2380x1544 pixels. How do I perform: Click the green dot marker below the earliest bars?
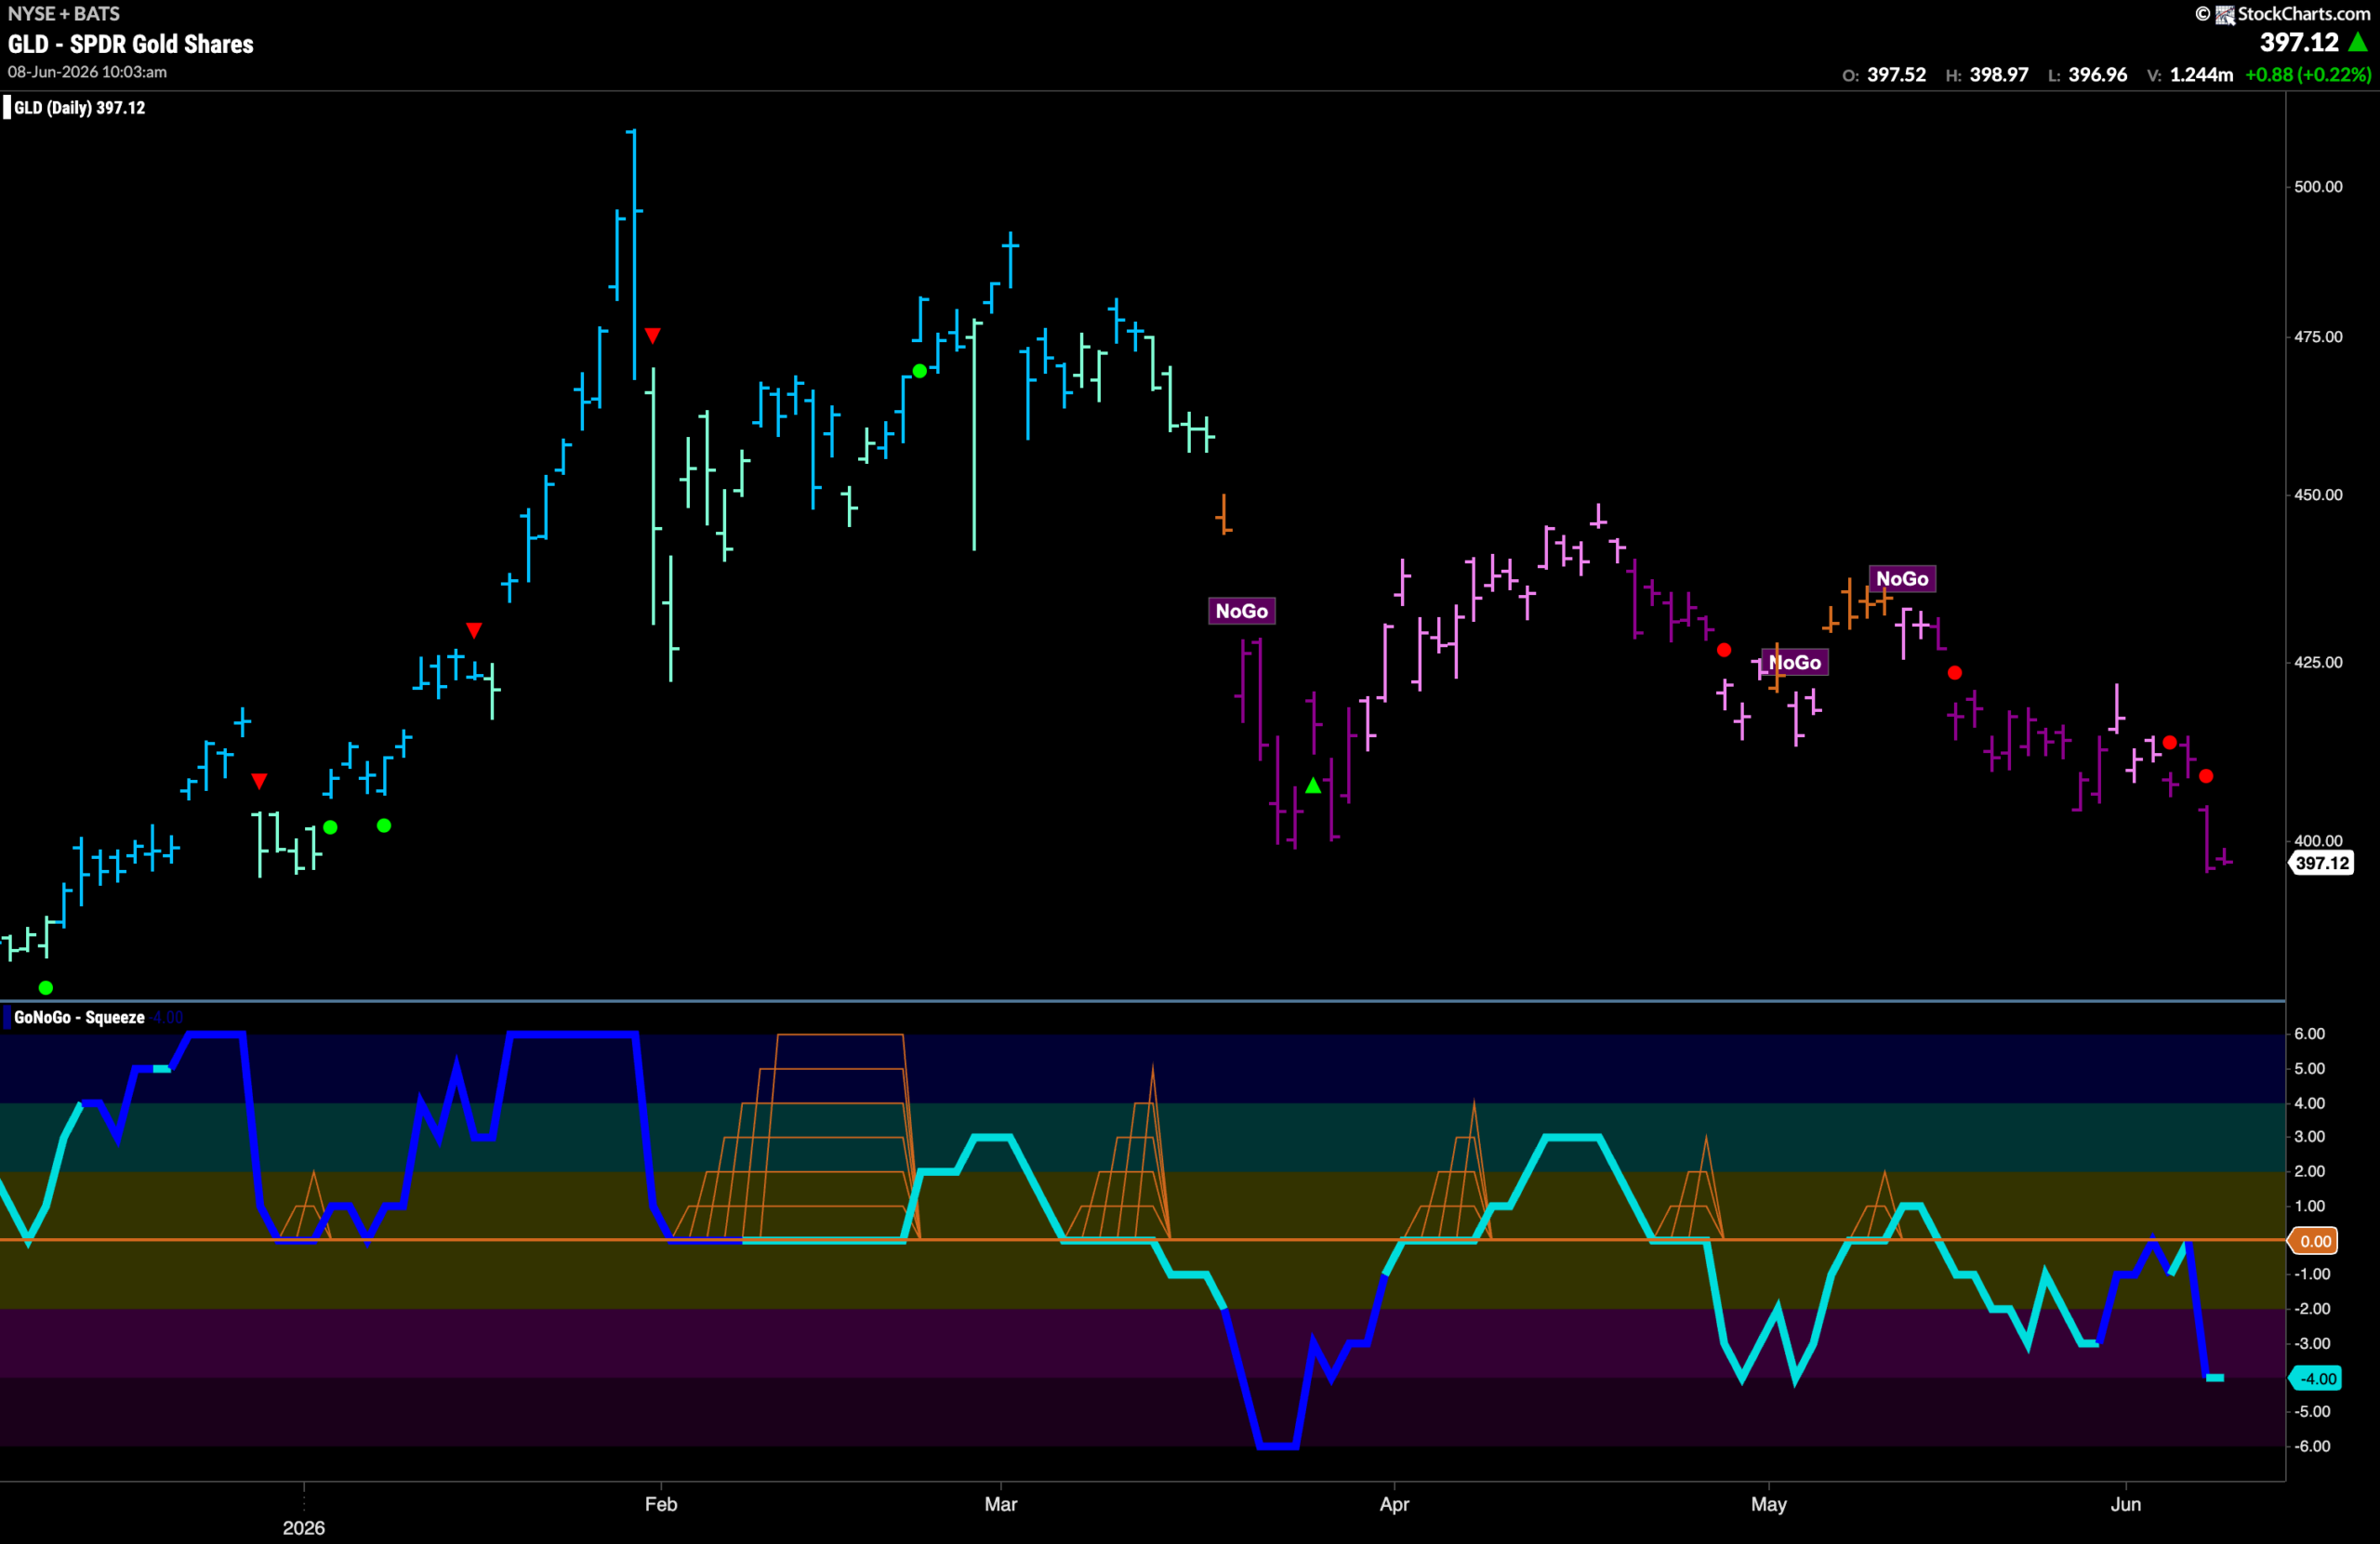pyautogui.click(x=46, y=988)
